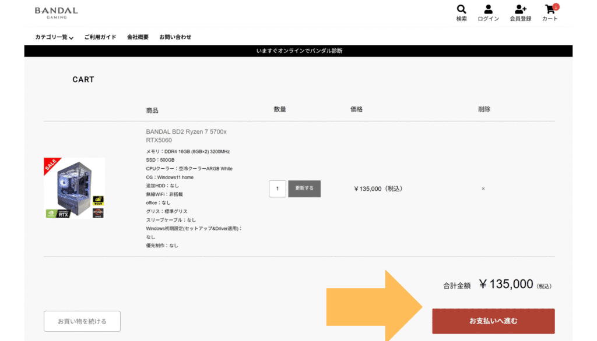Click the 優先制作：なし line
597x341 pixels.
(x=162, y=246)
